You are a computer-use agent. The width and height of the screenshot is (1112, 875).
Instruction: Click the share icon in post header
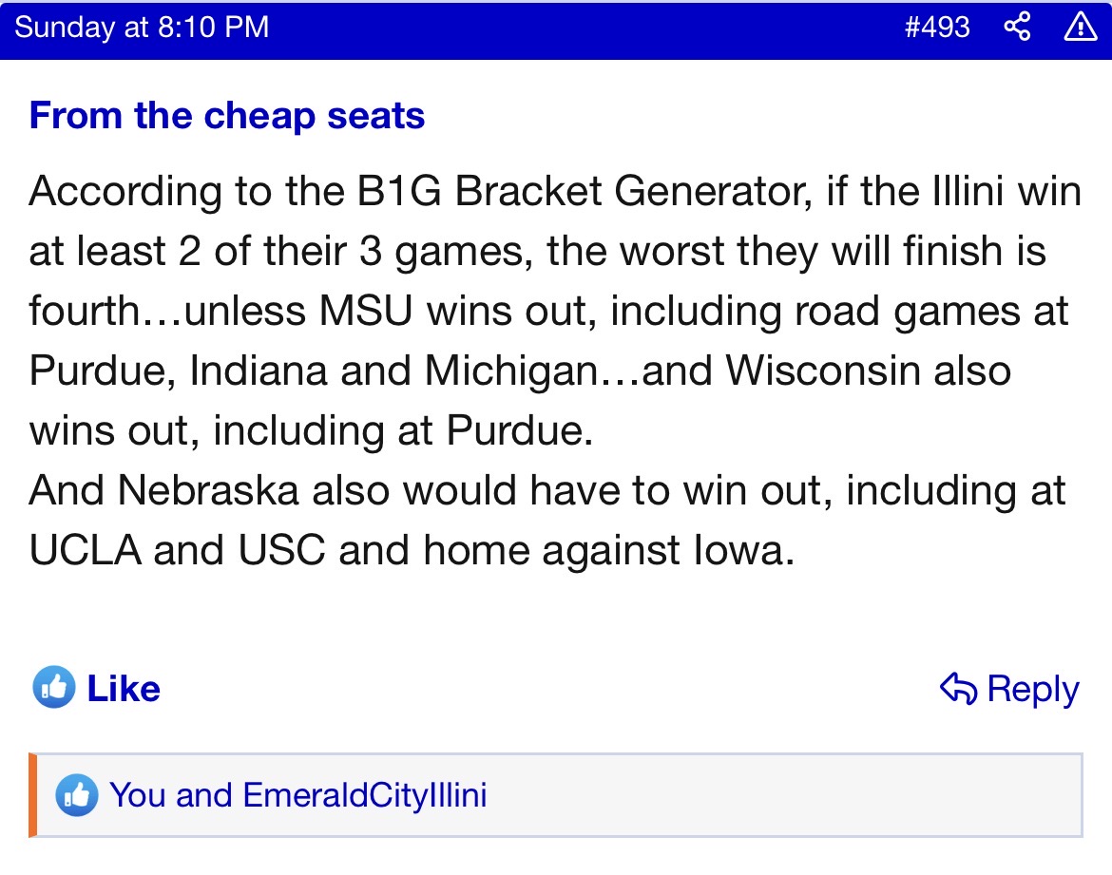[x=1017, y=28]
